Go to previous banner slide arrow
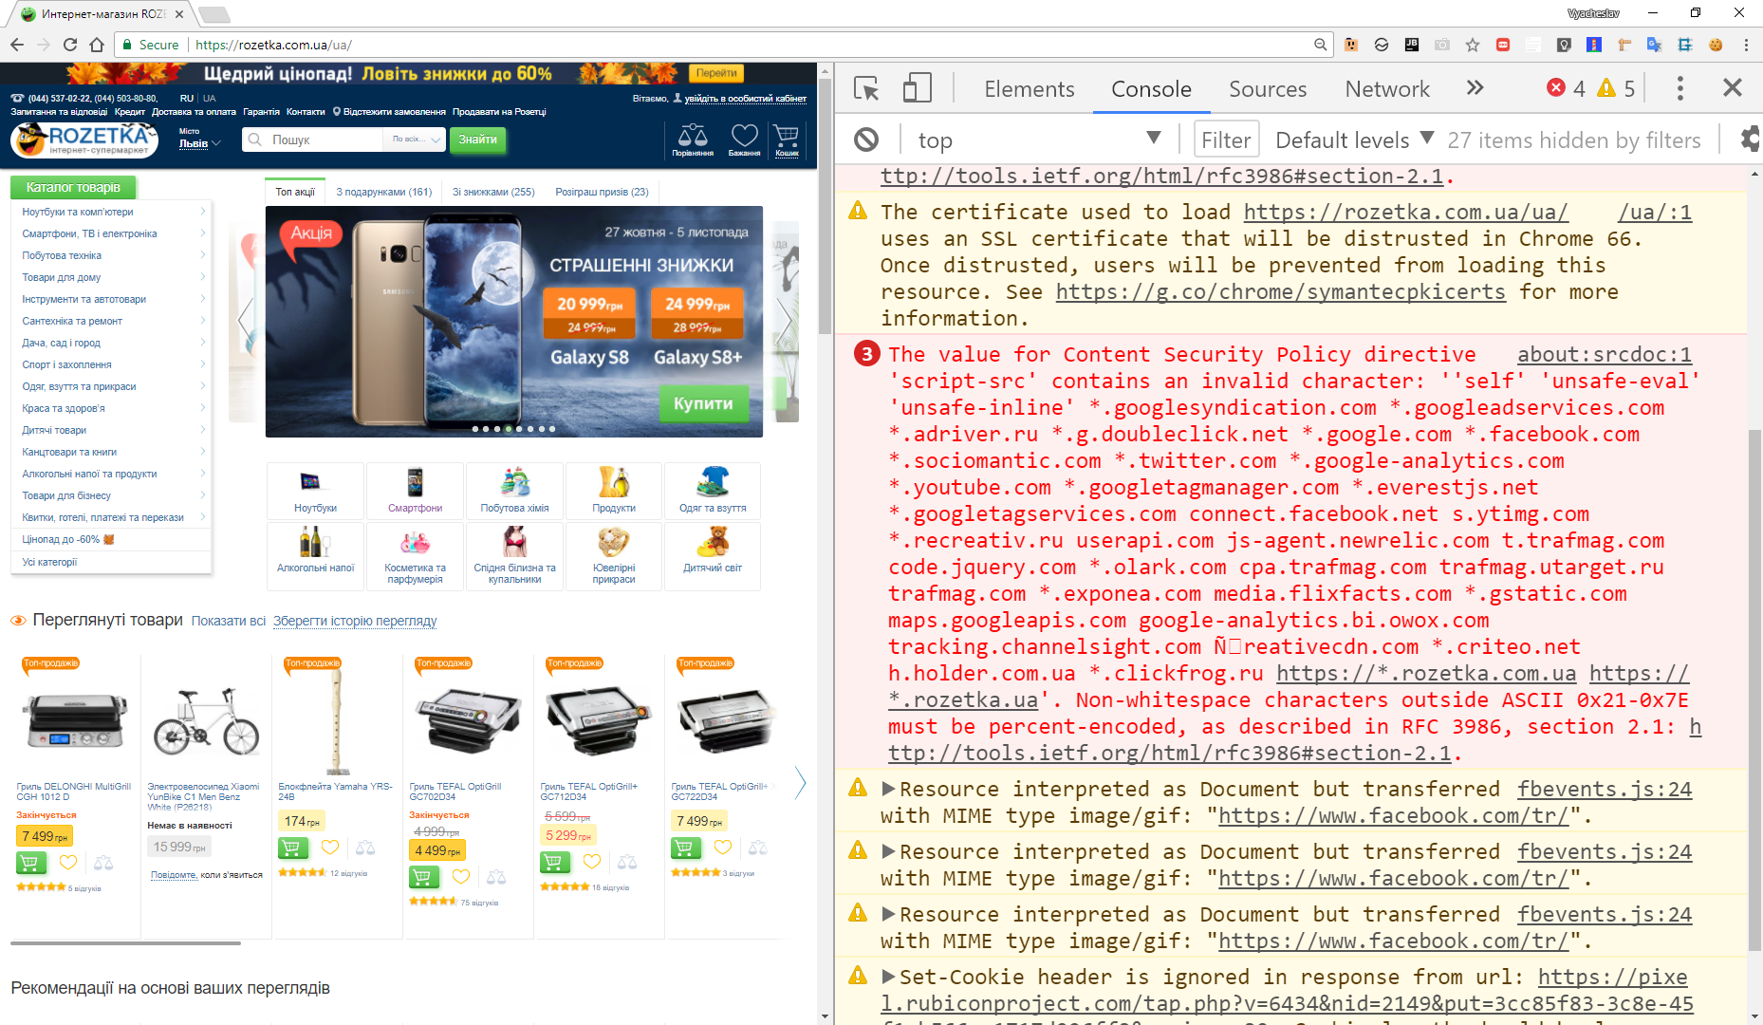The width and height of the screenshot is (1763, 1025). point(244,322)
